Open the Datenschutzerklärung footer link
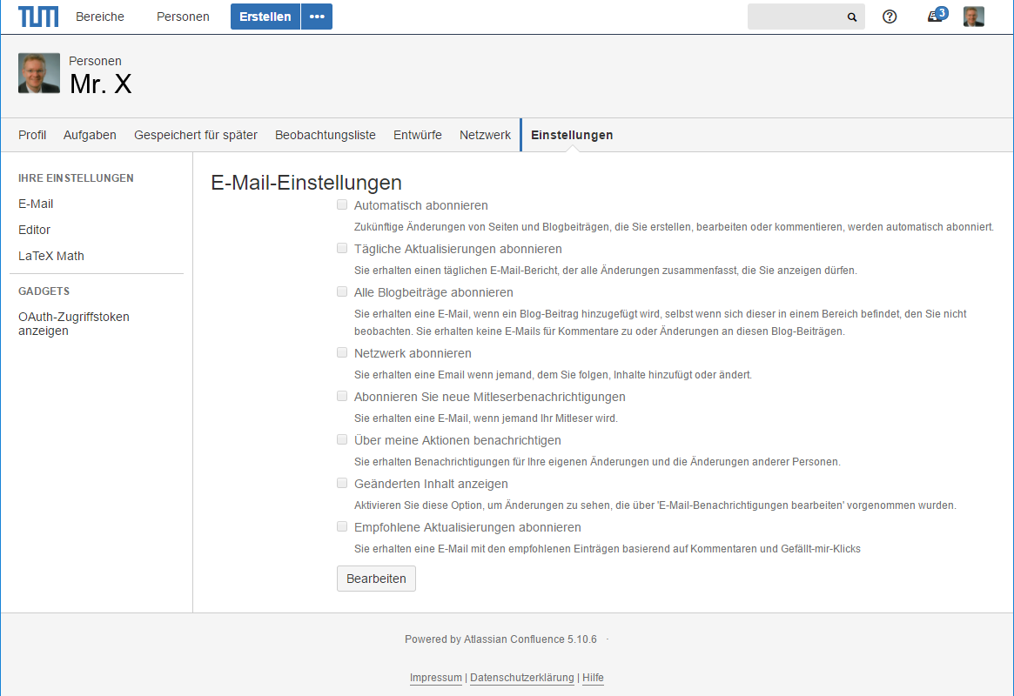1014x696 pixels. pyautogui.click(x=521, y=678)
